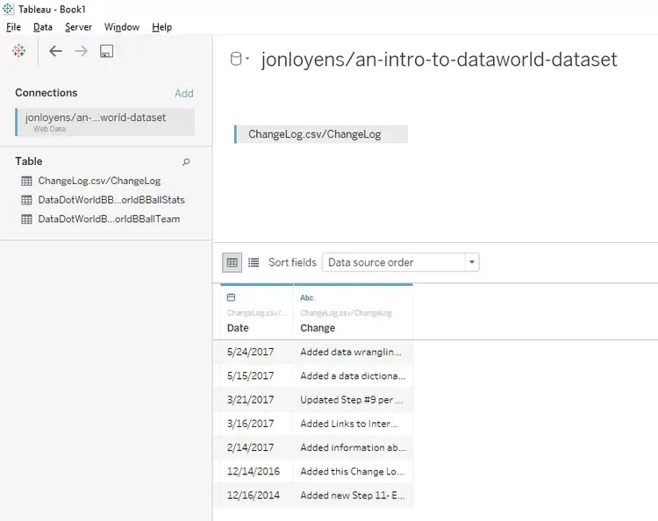This screenshot has height=521, width=658.
Task: Click the 'Added Links to Inter...' cell
Action: point(353,424)
